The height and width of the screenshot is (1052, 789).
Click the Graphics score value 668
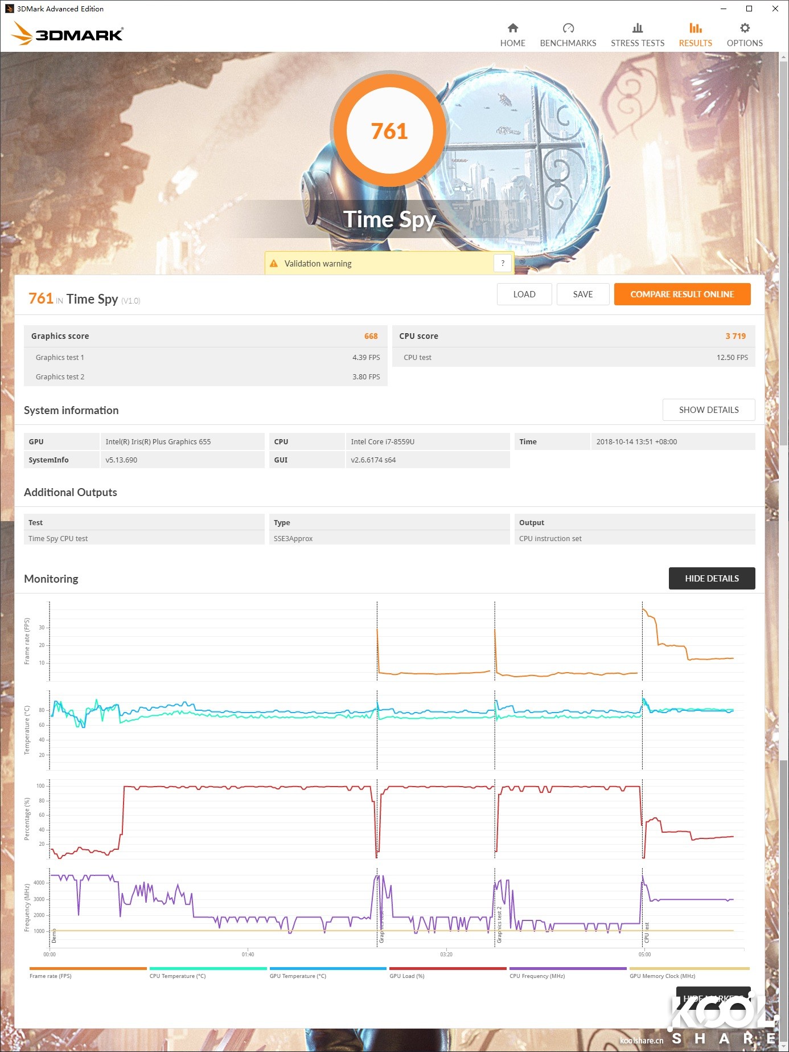click(x=371, y=336)
